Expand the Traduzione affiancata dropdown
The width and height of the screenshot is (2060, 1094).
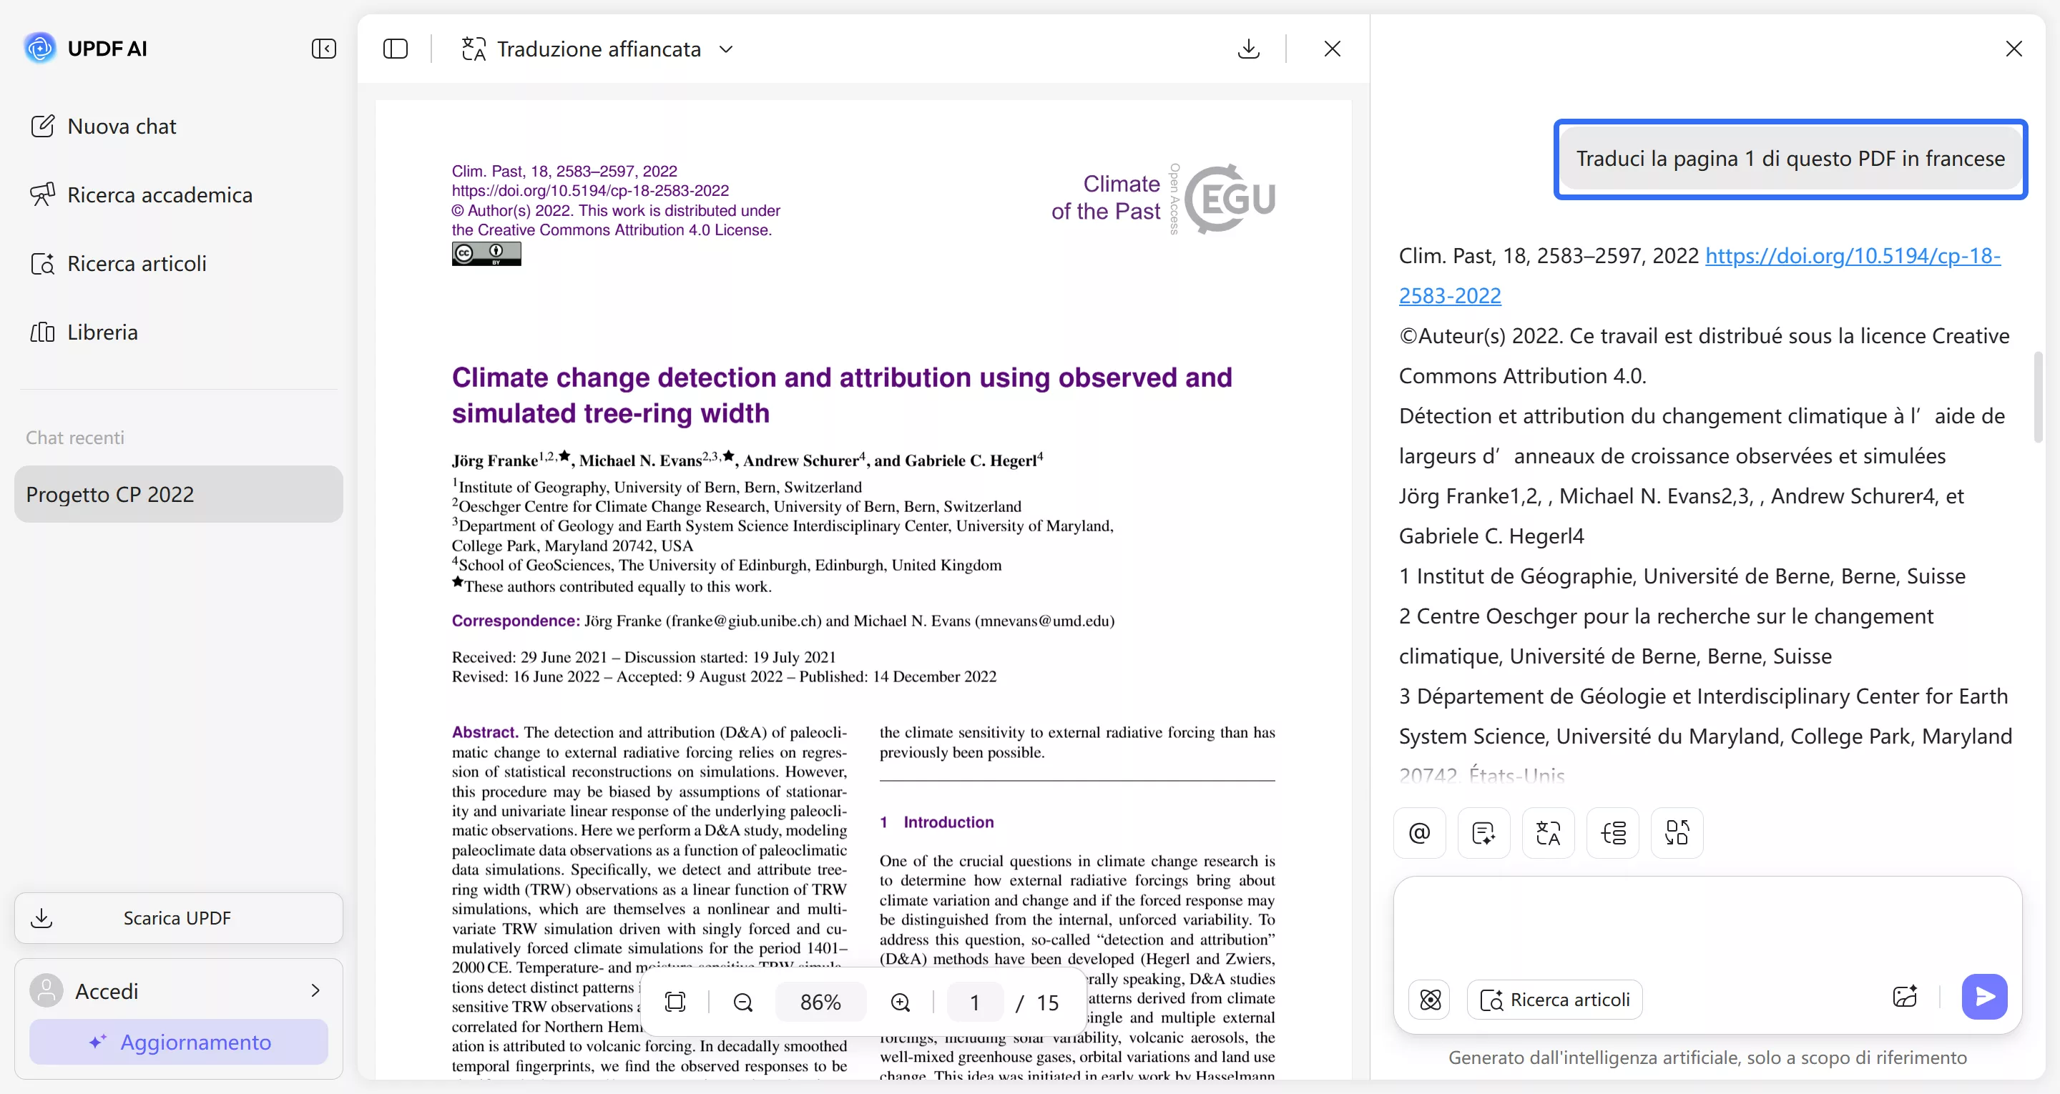(x=726, y=49)
